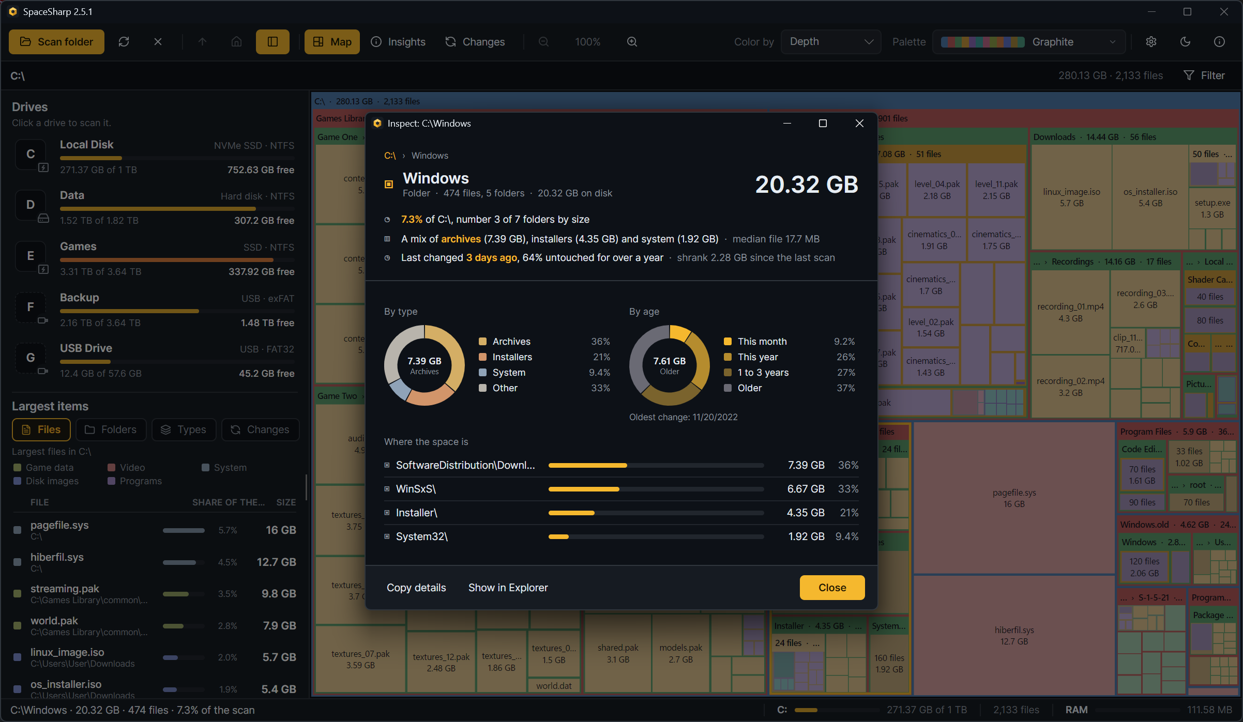1243x722 pixels.
Task: Click the stop scan X icon
Action: pyautogui.click(x=158, y=42)
